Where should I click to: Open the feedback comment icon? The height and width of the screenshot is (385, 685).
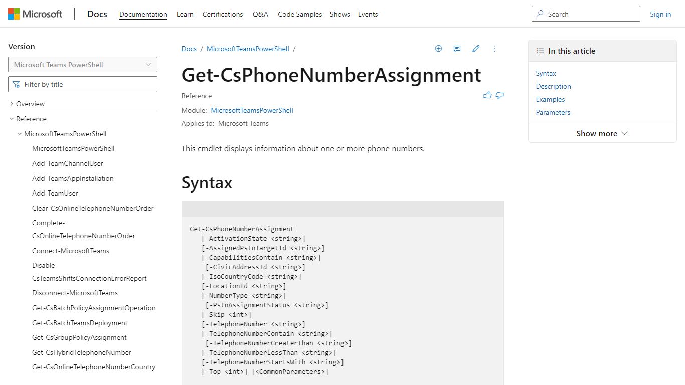pyautogui.click(x=457, y=49)
